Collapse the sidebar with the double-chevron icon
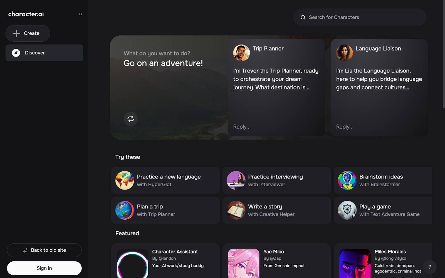Image resolution: width=445 pixels, height=278 pixels. 80,14
